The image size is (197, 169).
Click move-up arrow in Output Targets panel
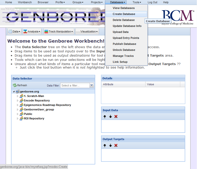105,146
